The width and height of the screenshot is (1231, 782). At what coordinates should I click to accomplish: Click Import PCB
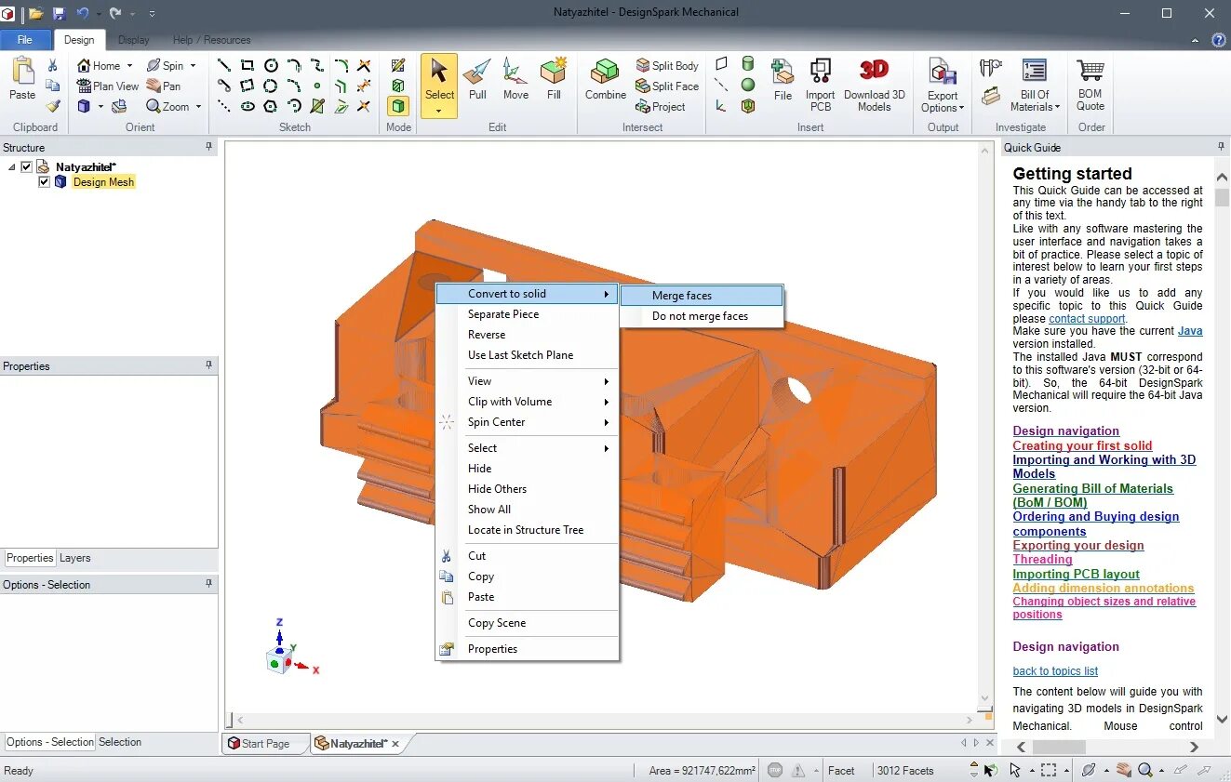coord(820,85)
